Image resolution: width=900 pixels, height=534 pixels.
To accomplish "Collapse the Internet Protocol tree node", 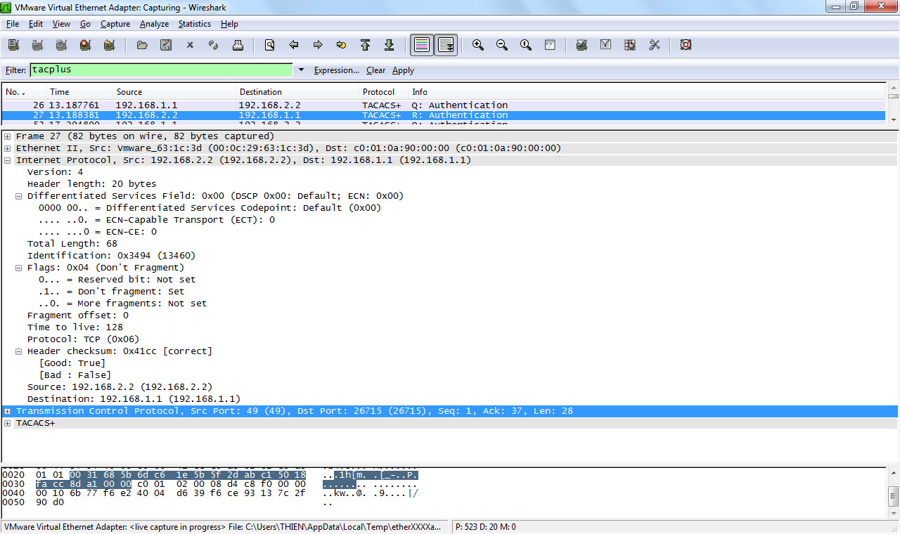I will tap(8, 160).
